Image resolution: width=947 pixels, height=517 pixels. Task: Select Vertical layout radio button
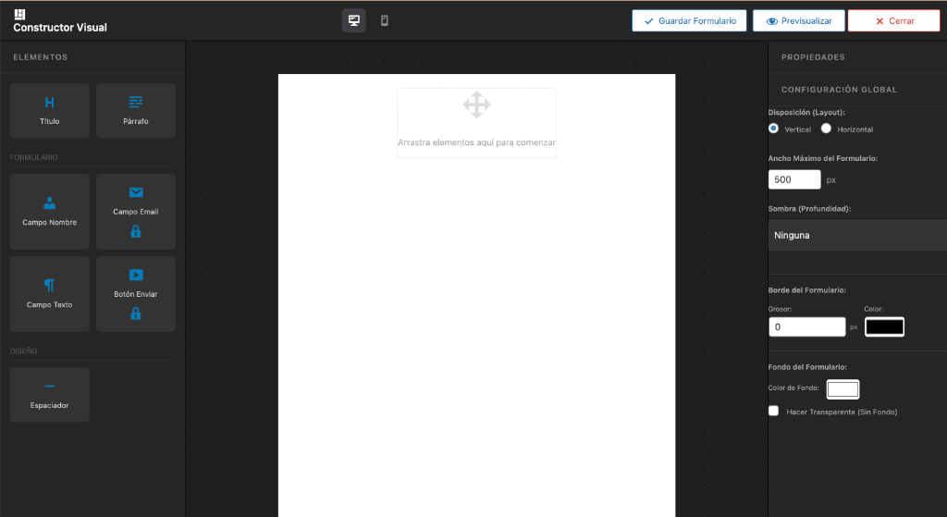[x=774, y=129]
